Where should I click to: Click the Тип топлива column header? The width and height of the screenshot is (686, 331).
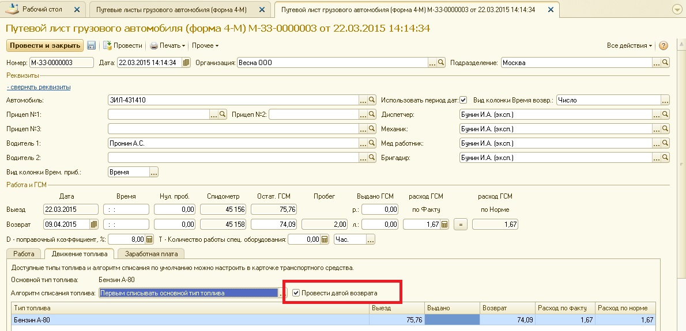point(190,308)
